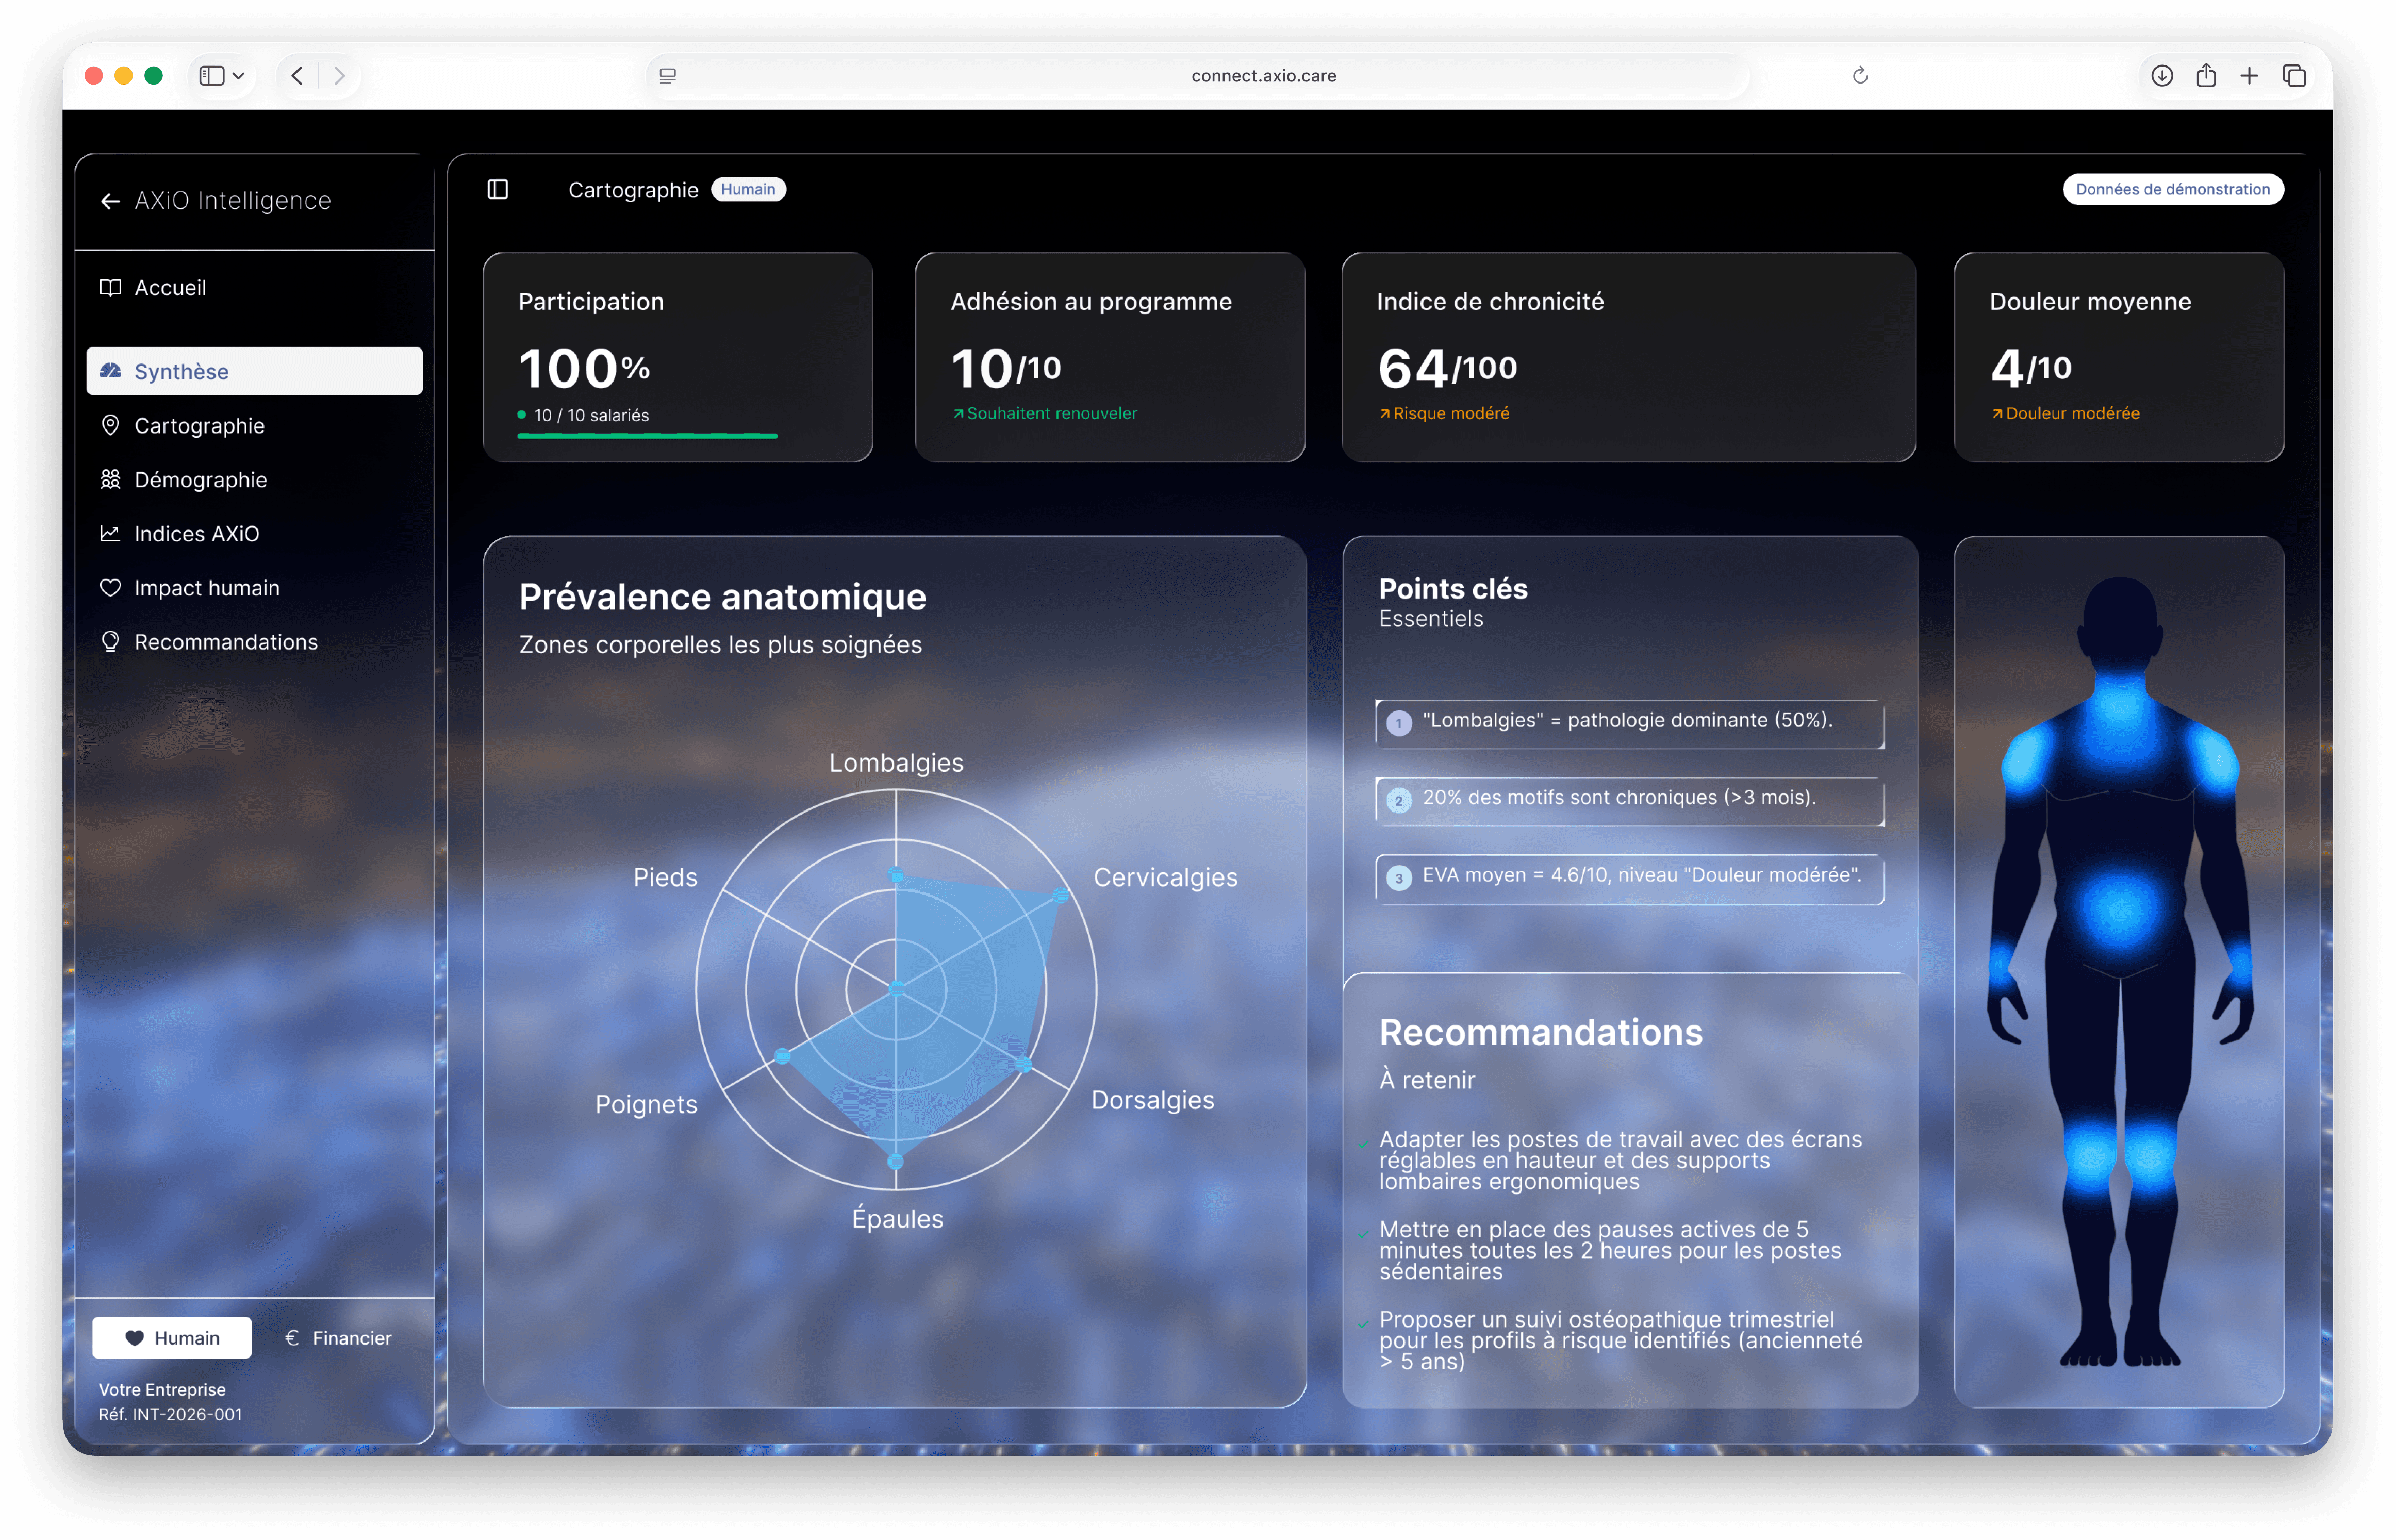Open the Démographie sidebar menu item

200,480
